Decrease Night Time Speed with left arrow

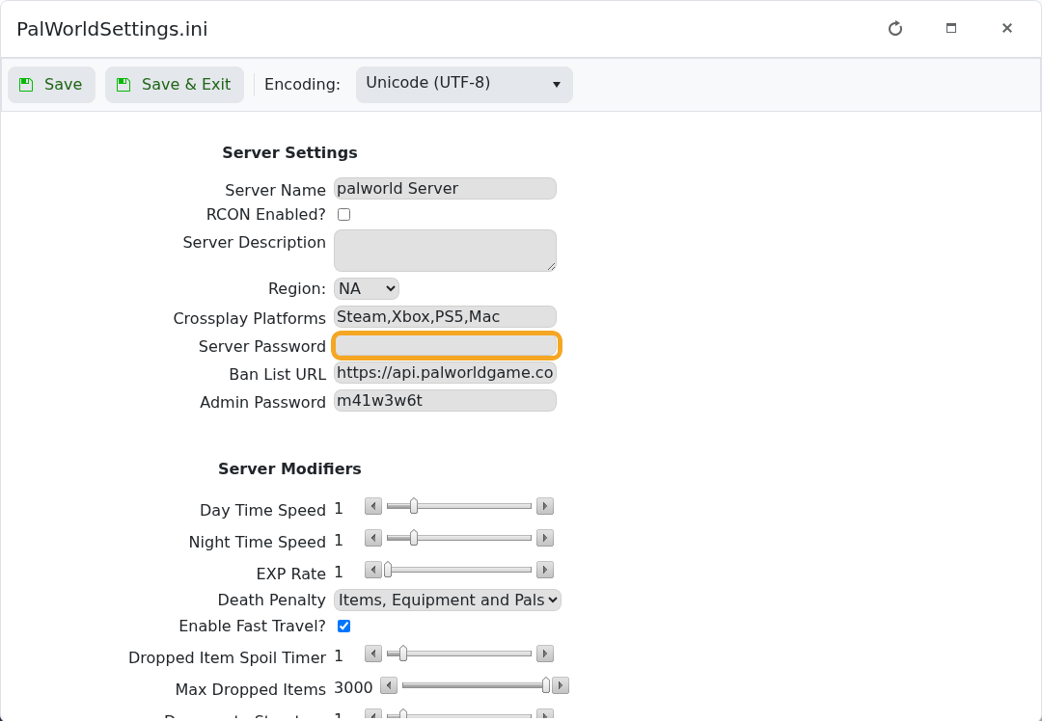(373, 539)
